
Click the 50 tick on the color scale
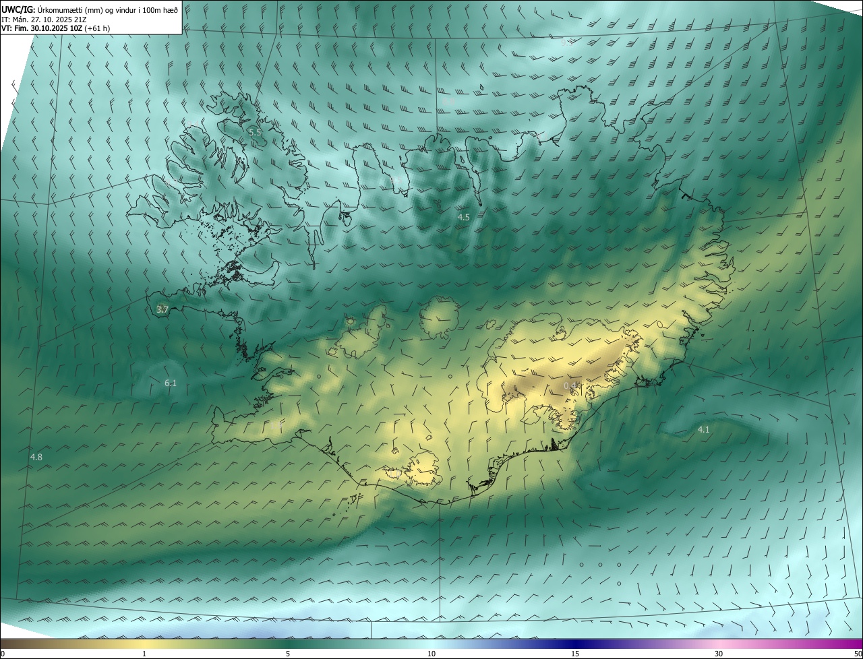tap(858, 654)
